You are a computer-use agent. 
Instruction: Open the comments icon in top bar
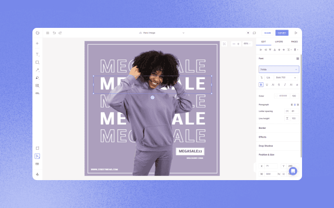click(x=254, y=33)
